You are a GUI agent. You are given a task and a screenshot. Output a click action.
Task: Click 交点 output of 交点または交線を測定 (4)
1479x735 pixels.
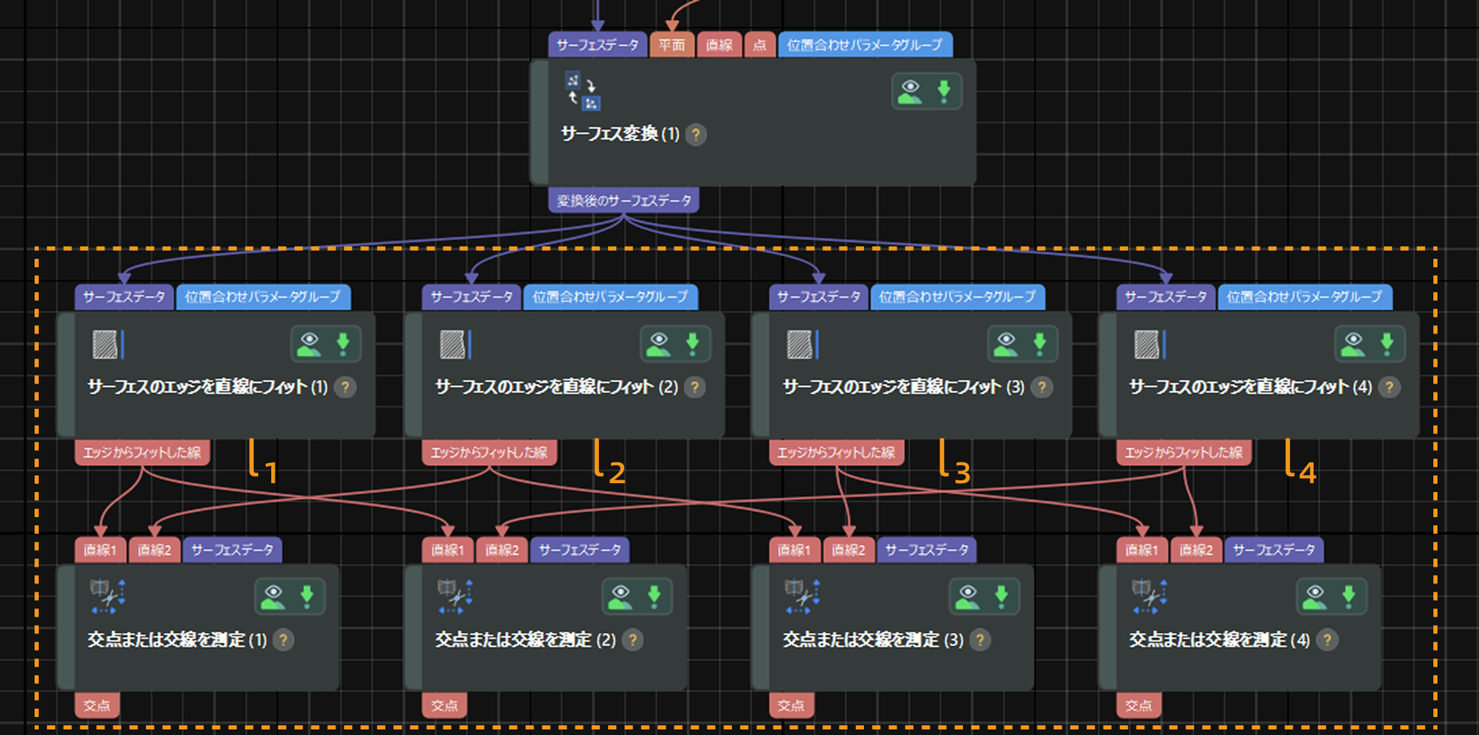1139,705
